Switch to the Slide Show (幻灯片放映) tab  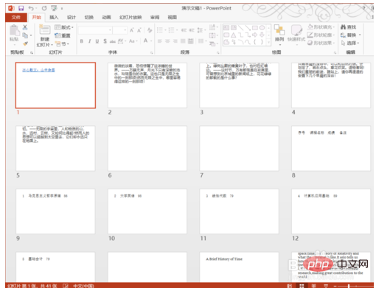pyautogui.click(x=130, y=17)
